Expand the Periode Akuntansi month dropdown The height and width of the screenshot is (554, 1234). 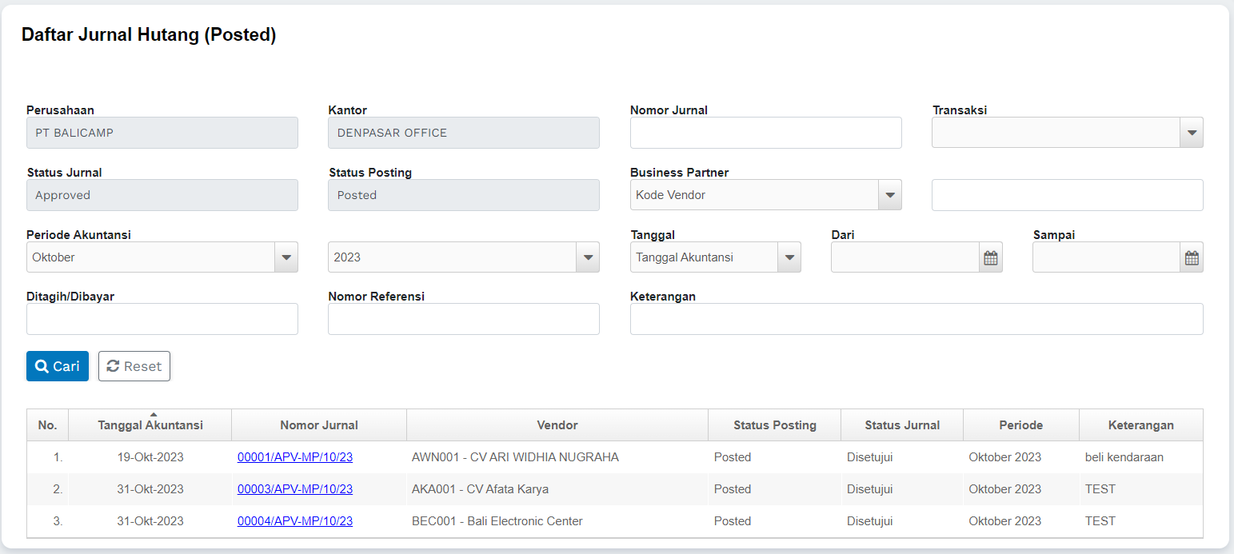[286, 257]
